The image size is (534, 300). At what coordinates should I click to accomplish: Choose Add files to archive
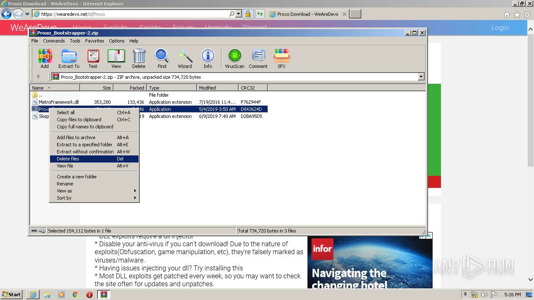(94, 137)
